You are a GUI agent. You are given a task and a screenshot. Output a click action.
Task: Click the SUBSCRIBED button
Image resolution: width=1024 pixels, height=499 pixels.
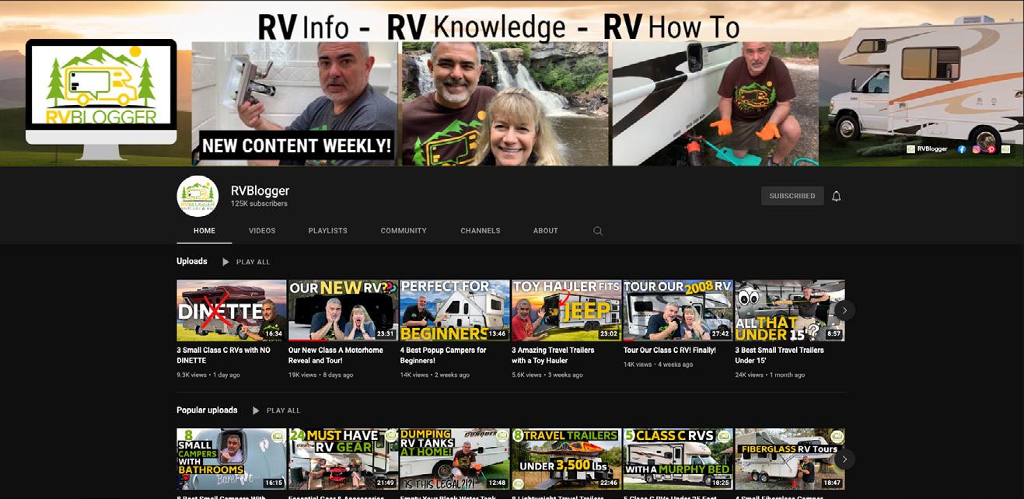point(792,196)
